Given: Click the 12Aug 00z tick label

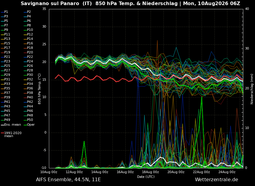Looking at the screenshot, I should tap(74, 172).
